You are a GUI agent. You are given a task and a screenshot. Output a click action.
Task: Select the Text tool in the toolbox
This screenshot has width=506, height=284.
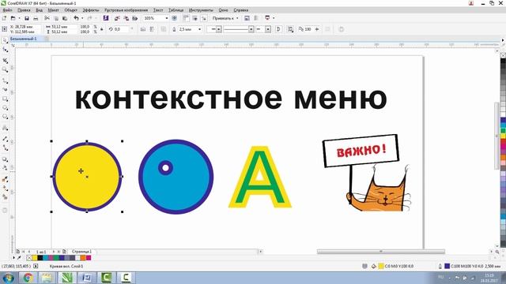pos(5,128)
